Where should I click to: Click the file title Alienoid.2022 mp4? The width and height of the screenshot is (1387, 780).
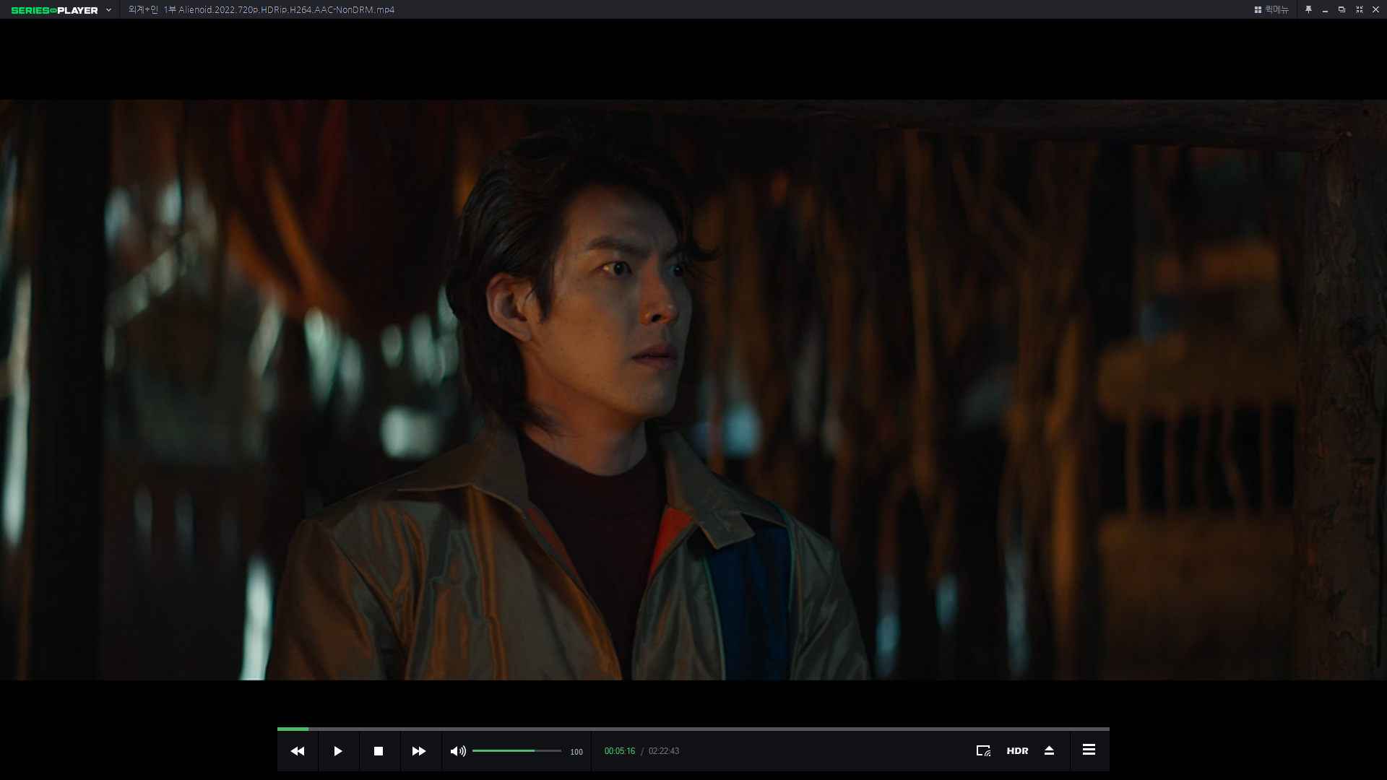tap(262, 10)
